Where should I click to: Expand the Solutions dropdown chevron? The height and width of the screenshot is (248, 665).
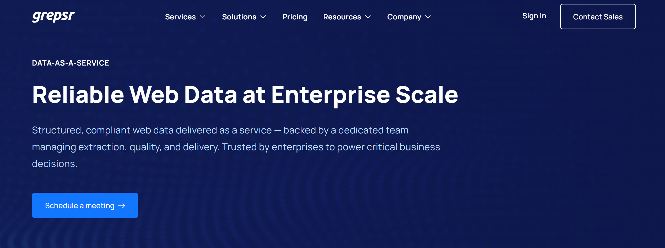[263, 17]
